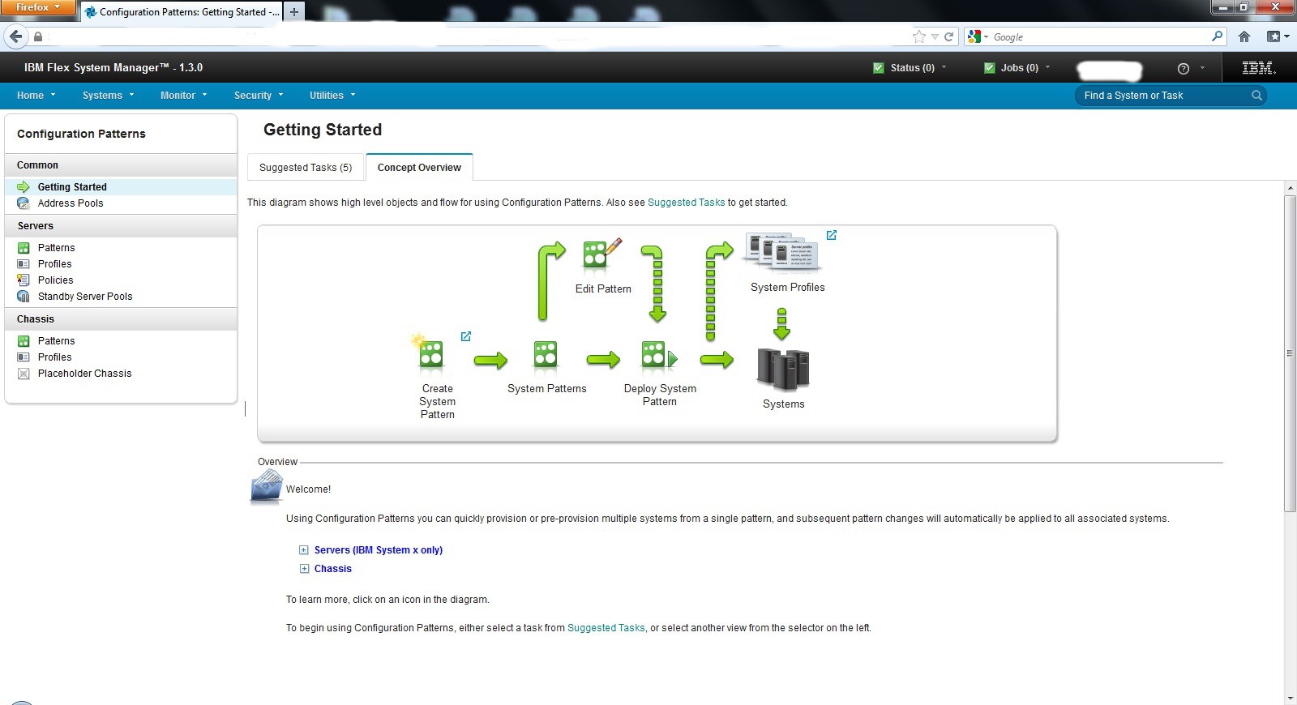The width and height of the screenshot is (1297, 705).
Task: Open the Home dropdown menu
Action: click(36, 96)
